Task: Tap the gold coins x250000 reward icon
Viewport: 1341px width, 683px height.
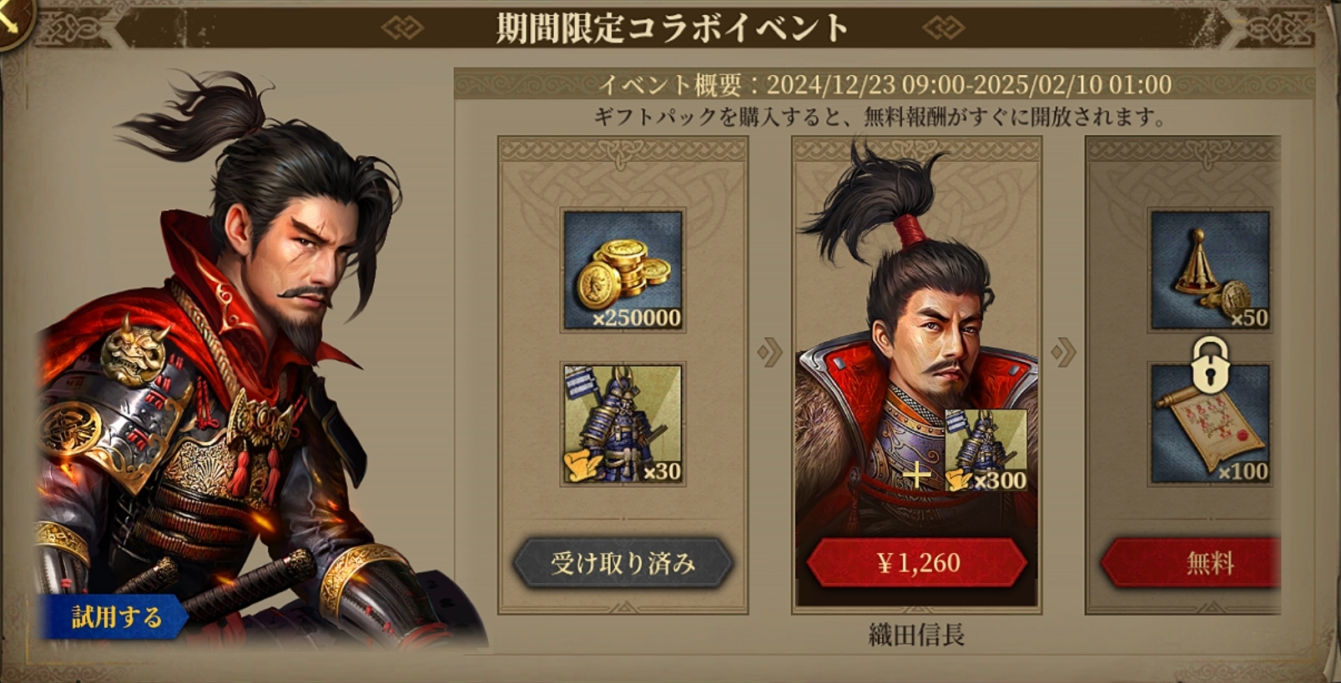Action: pyautogui.click(x=623, y=270)
